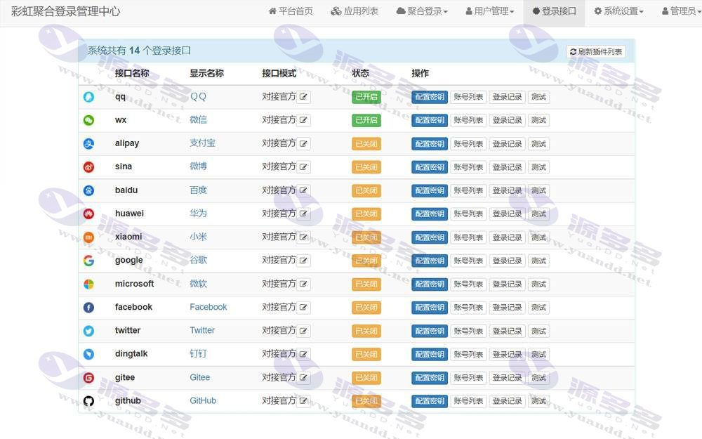Click the Baidu paw icon
702x439 pixels.
[88, 190]
